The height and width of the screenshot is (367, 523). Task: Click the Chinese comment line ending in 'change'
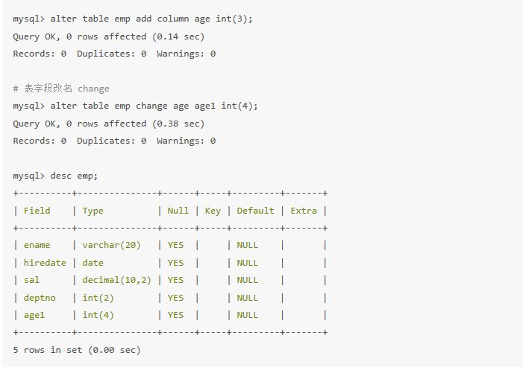61,89
